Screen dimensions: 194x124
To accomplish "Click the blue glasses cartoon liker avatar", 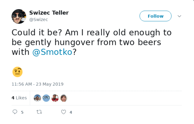I will (x=46, y=98).
